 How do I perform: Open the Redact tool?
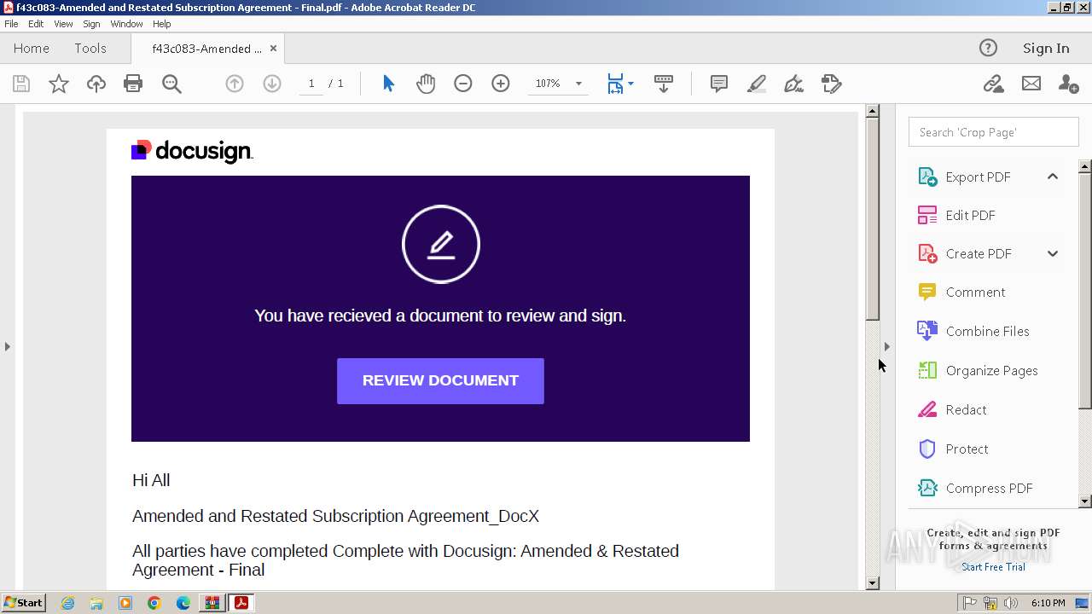coord(966,409)
